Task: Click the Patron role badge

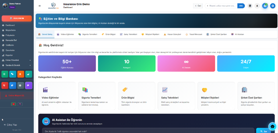Action: (12, 7)
